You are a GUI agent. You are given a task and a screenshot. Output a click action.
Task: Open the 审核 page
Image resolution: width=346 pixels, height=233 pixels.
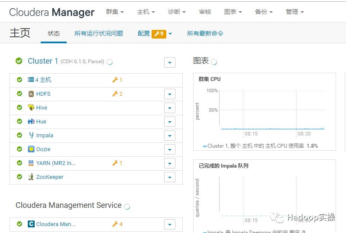(205, 12)
